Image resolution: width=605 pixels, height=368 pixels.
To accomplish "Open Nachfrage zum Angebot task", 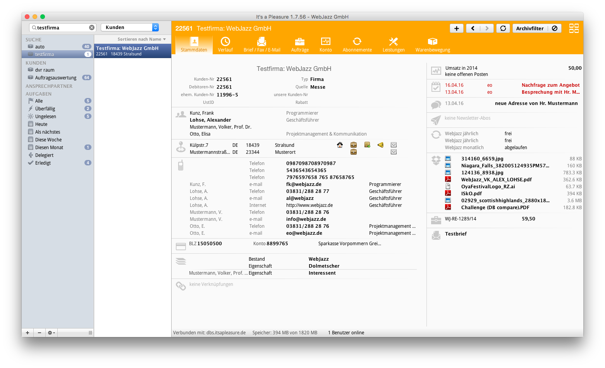I will (x=550, y=85).
